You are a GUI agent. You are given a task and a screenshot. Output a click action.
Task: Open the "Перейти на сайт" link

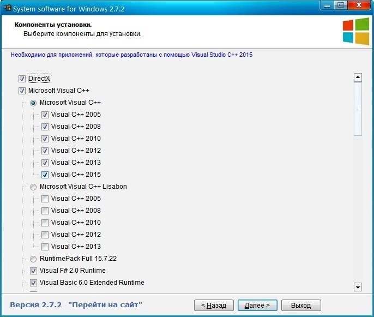105,305
